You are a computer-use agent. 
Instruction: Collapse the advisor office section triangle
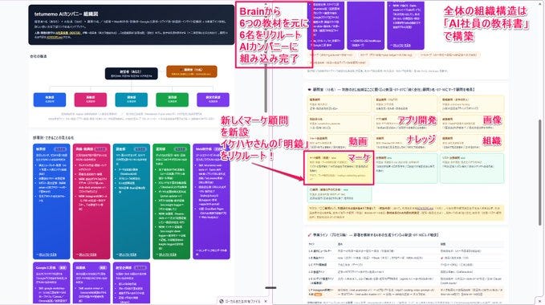point(309,89)
